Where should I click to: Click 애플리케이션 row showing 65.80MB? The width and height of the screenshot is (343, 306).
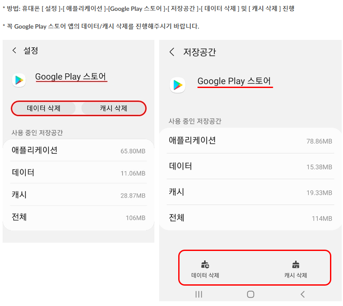78,150
